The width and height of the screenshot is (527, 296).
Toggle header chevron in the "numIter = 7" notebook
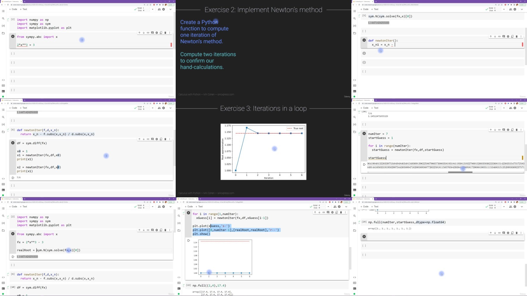pyautogui.click(x=522, y=108)
